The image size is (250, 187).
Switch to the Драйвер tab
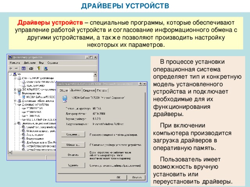(75, 90)
